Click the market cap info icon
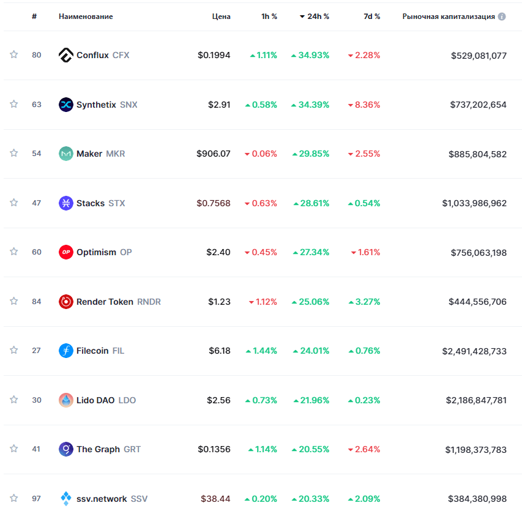The image size is (522, 522). pyautogui.click(x=502, y=17)
